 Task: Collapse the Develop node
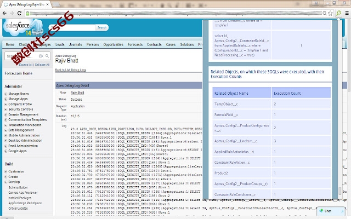click(x=6, y=182)
